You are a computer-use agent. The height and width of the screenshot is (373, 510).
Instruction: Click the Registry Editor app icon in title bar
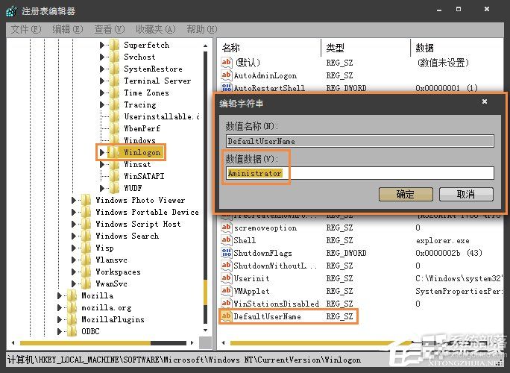pos(12,10)
